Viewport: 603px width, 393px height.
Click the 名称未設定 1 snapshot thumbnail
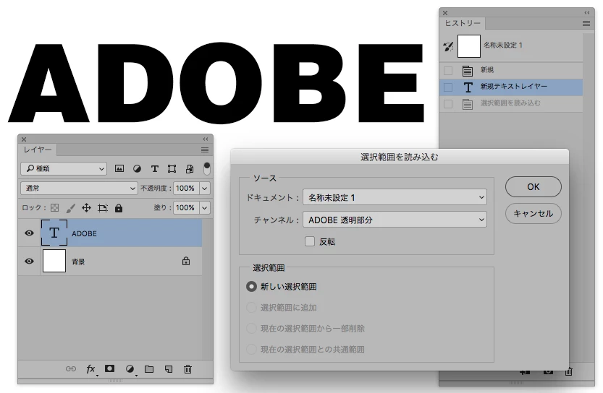click(x=469, y=46)
